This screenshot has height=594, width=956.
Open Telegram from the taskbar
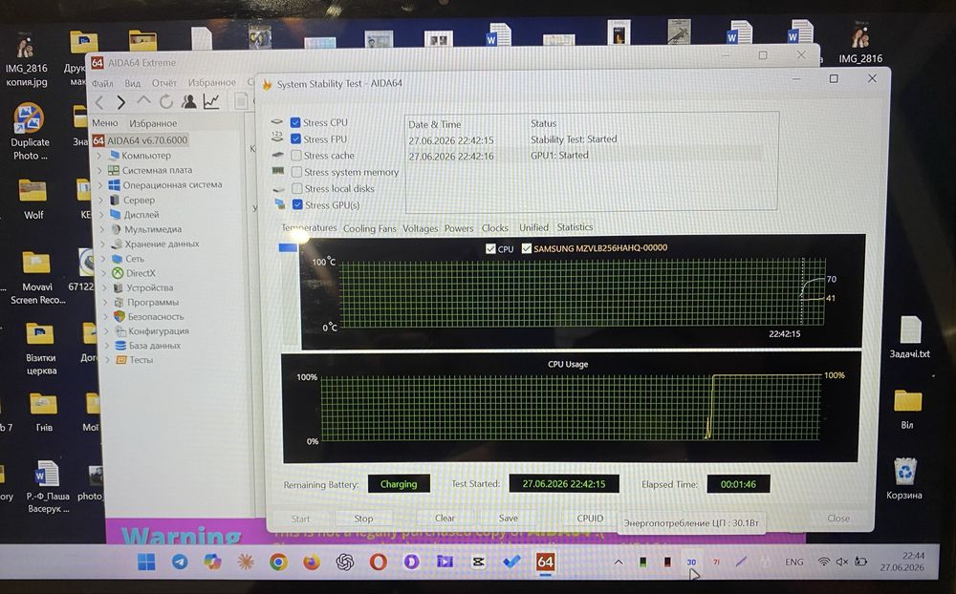point(180,562)
